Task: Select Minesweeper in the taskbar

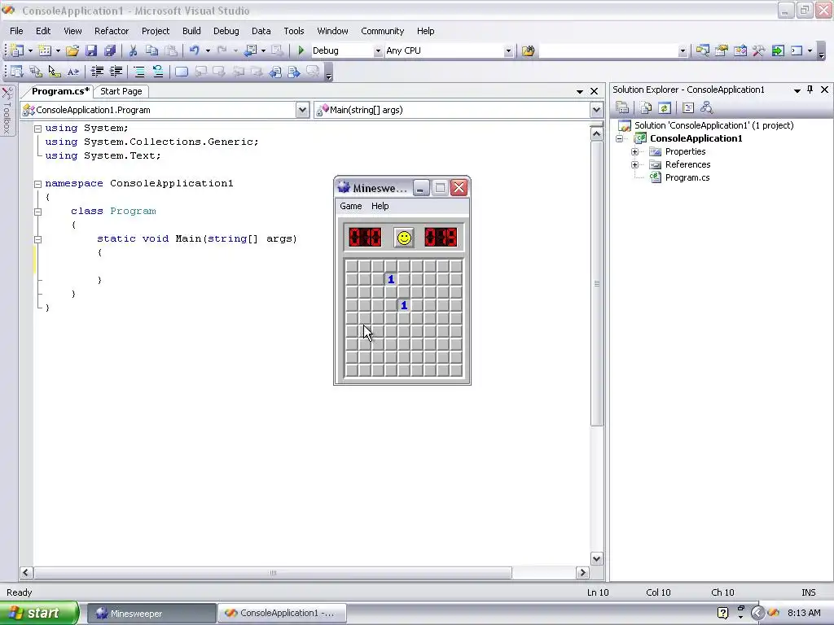Action: tap(151, 614)
